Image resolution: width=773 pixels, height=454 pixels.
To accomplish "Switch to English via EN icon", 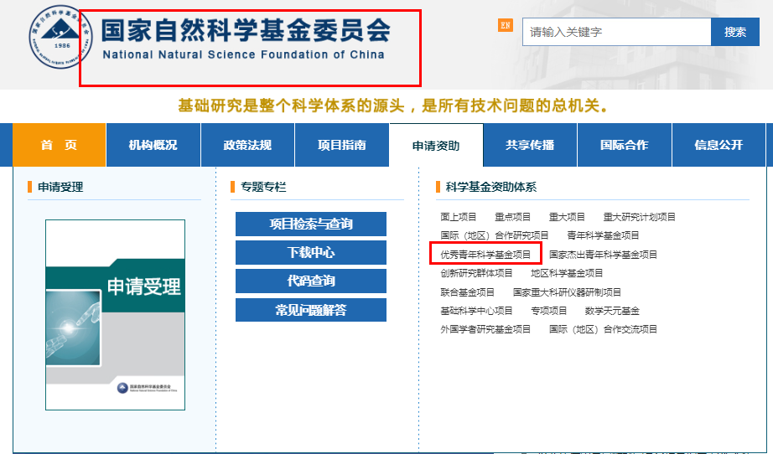I will (506, 25).
